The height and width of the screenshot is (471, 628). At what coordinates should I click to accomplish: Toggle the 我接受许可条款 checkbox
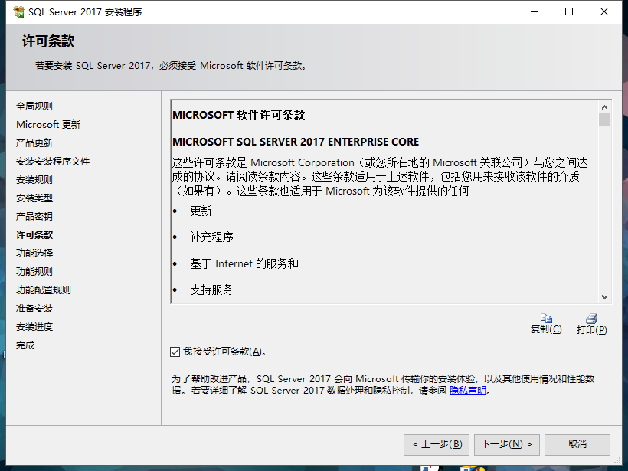175,352
